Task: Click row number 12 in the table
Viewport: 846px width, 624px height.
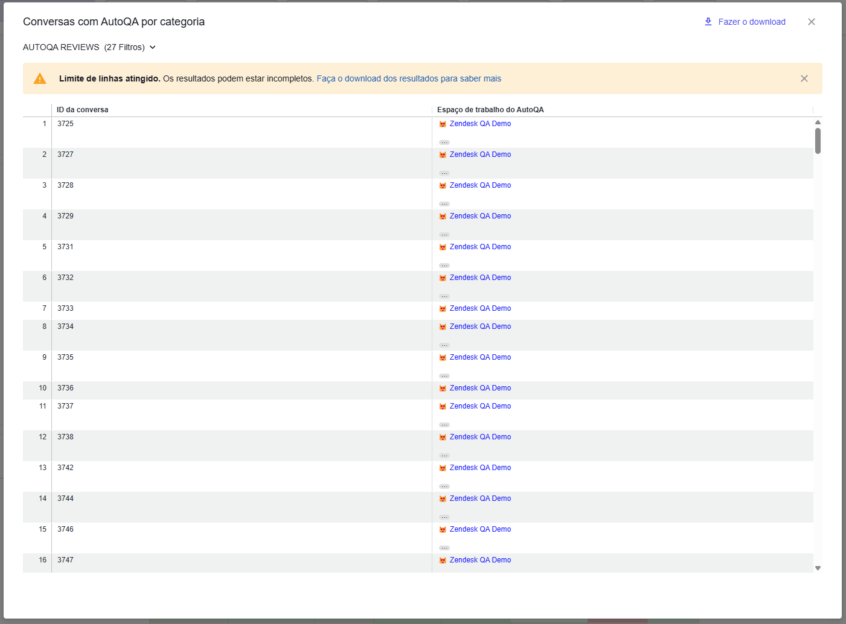Action: (42, 437)
